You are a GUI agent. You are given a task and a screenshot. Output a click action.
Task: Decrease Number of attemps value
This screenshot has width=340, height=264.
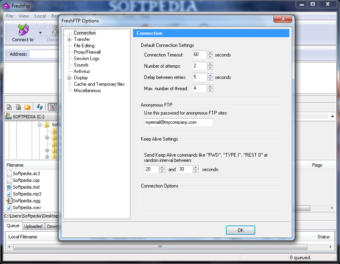tap(210, 68)
